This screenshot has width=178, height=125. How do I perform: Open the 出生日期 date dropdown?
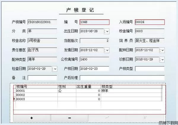[107, 31]
